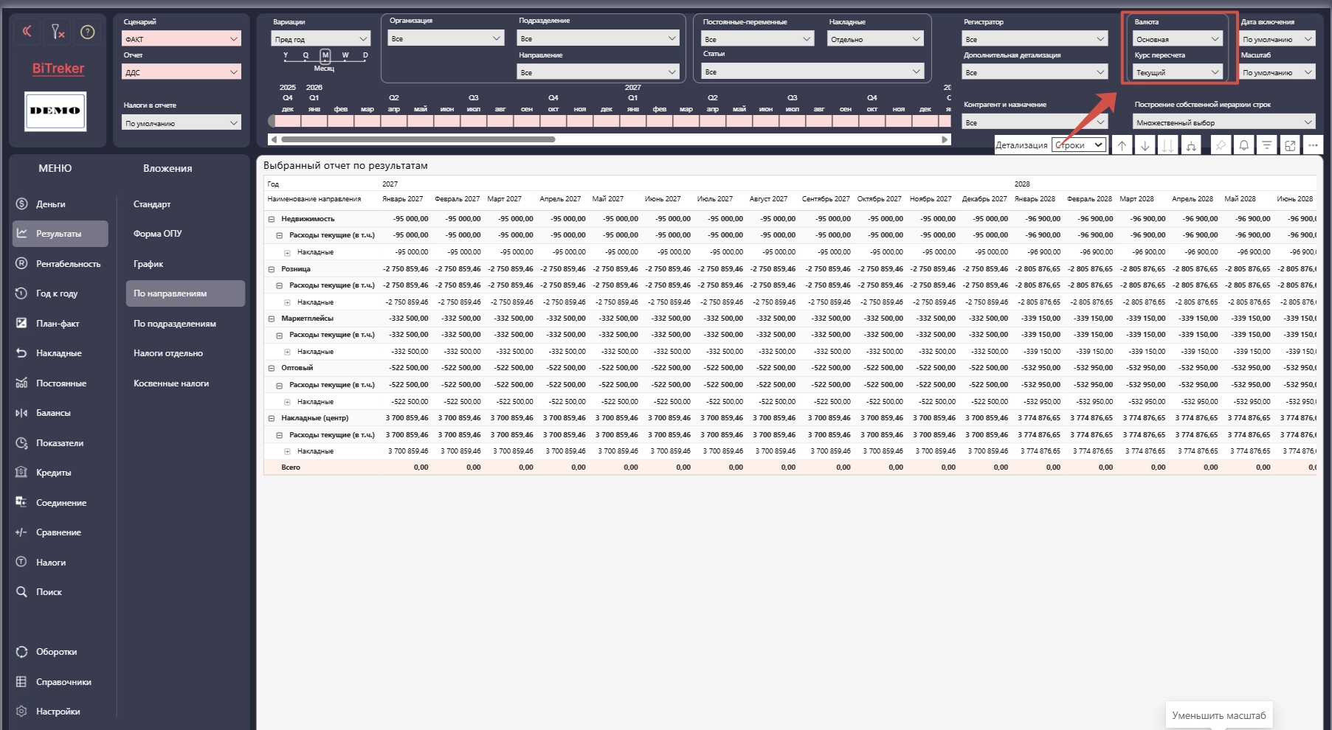Expand down hierarchy with fork arrow icon

coord(1191,145)
